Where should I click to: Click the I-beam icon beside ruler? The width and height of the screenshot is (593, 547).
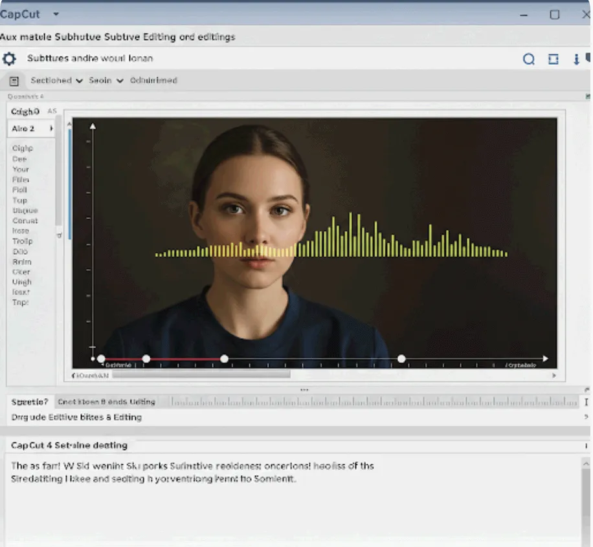[x=586, y=402]
